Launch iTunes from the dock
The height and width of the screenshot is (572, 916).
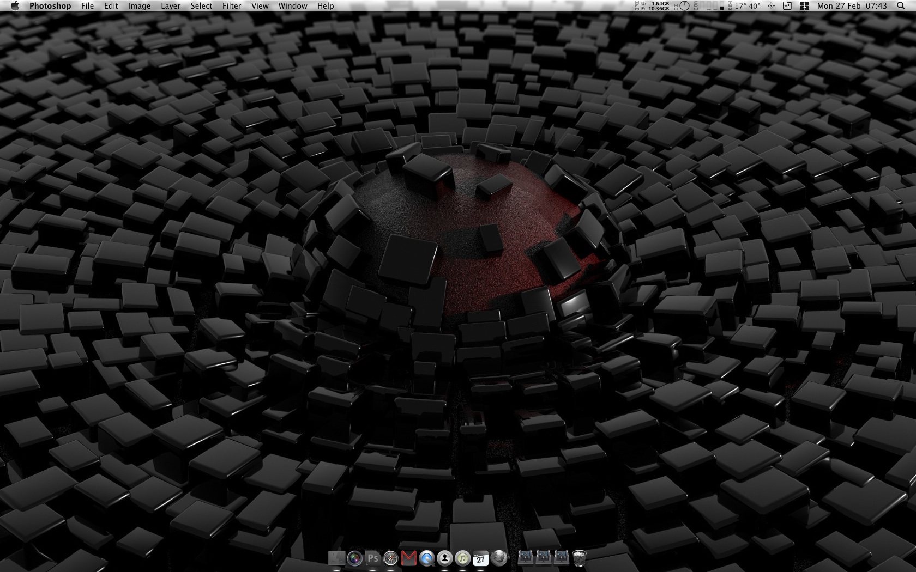[463, 558]
